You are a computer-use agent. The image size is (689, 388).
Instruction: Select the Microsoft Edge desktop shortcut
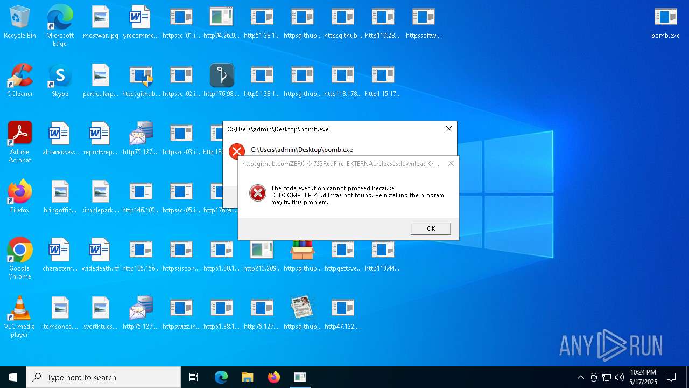[x=60, y=26]
